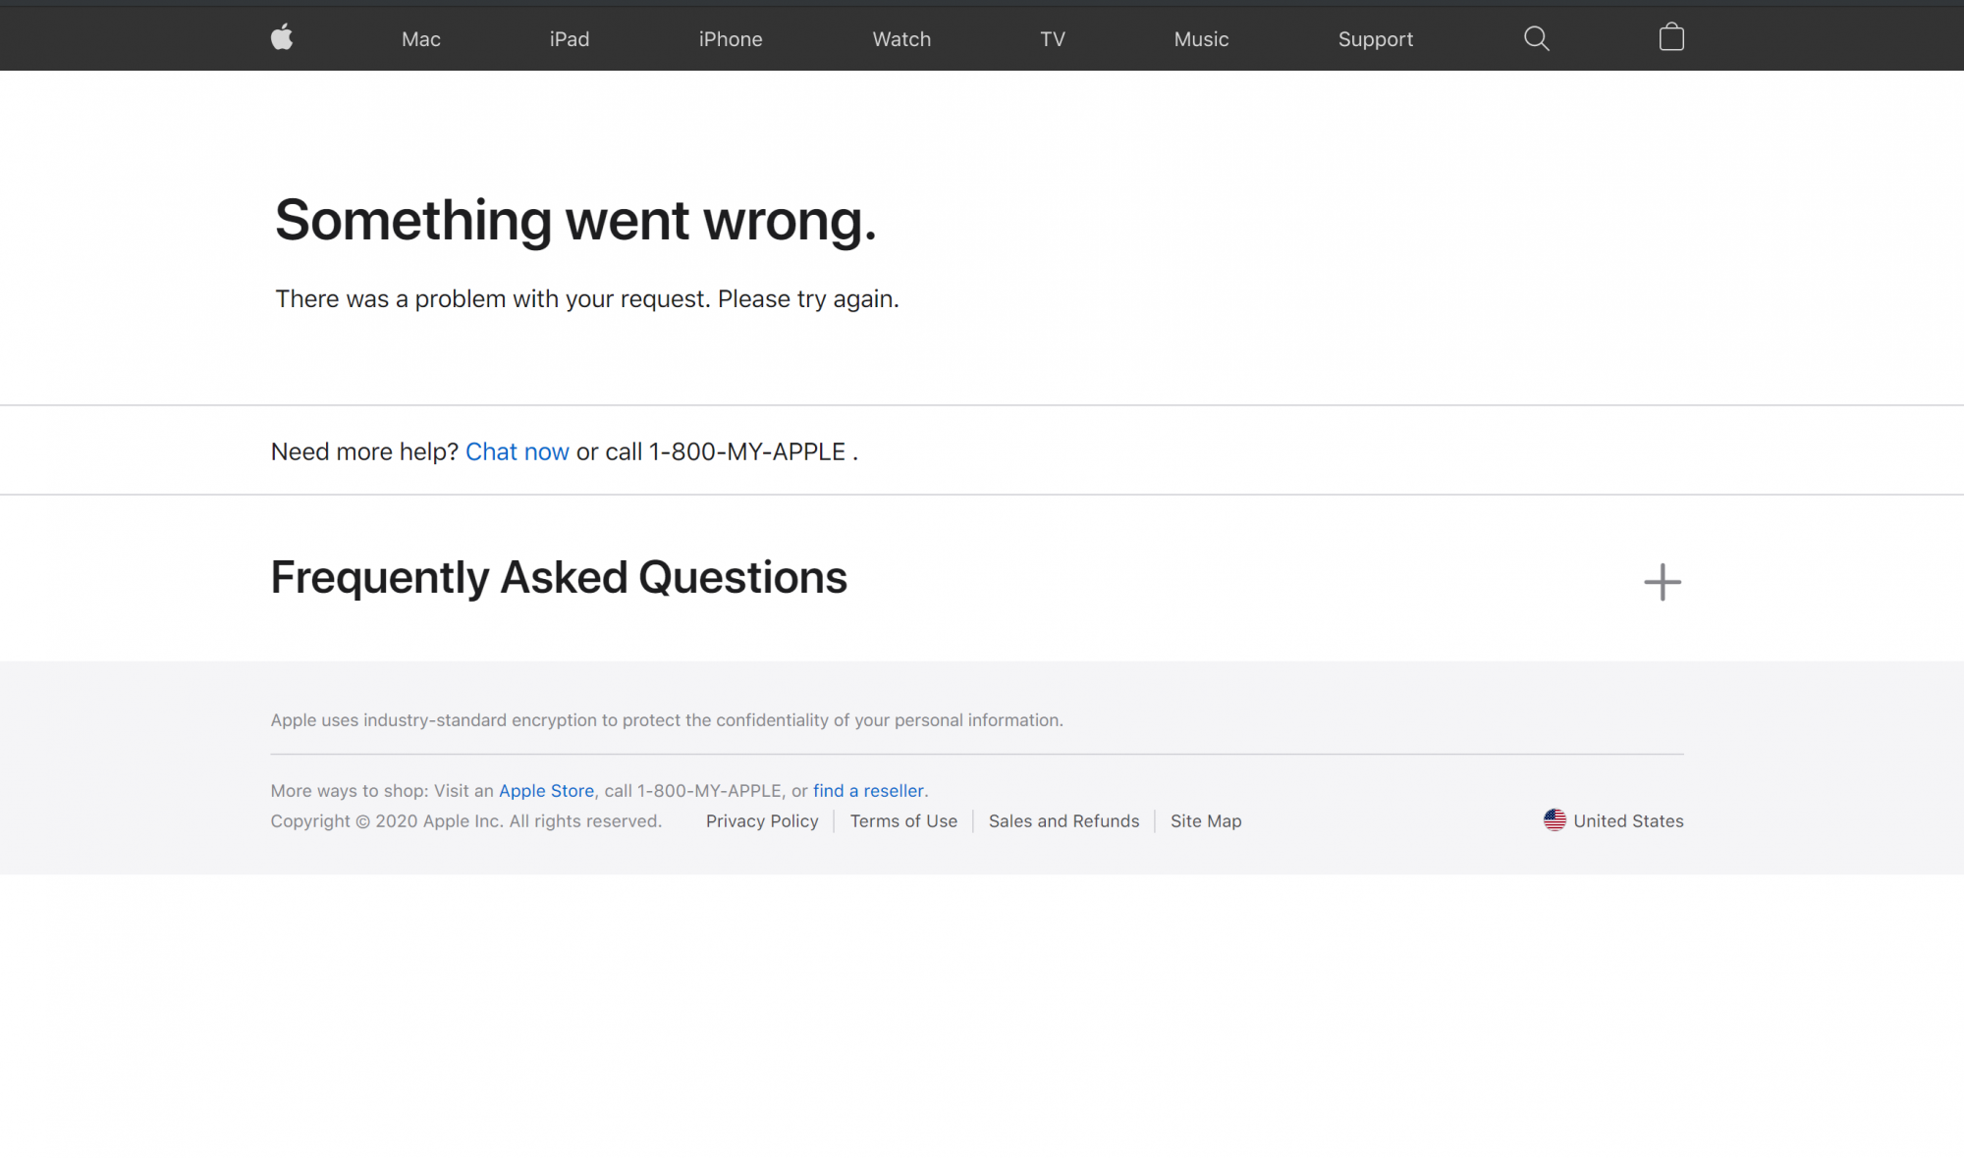Open the iPad menu item

pyautogui.click(x=570, y=39)
